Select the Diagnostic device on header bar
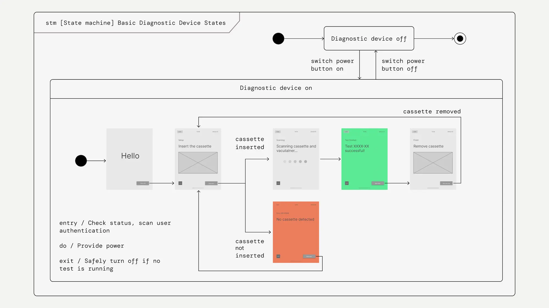 [276, 88]
